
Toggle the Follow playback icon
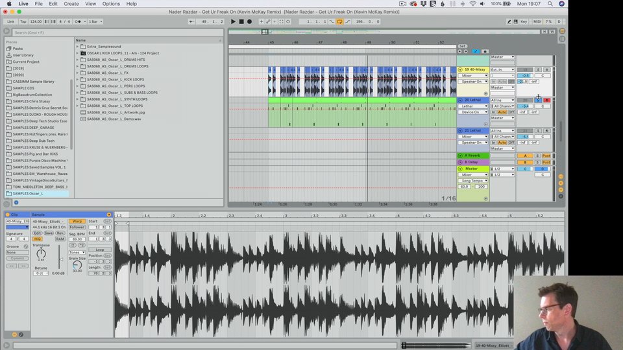tap(191, 21)
